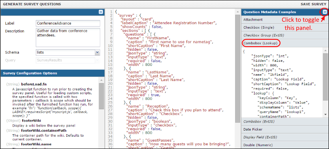
Task: Click scroll-up arrow in Combobox example
Action: tap(325, 51)
